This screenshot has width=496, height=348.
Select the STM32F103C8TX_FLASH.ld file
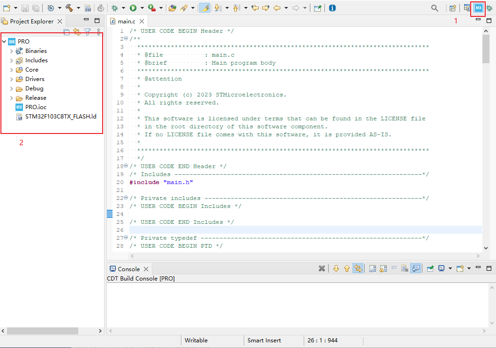point(56,117)
